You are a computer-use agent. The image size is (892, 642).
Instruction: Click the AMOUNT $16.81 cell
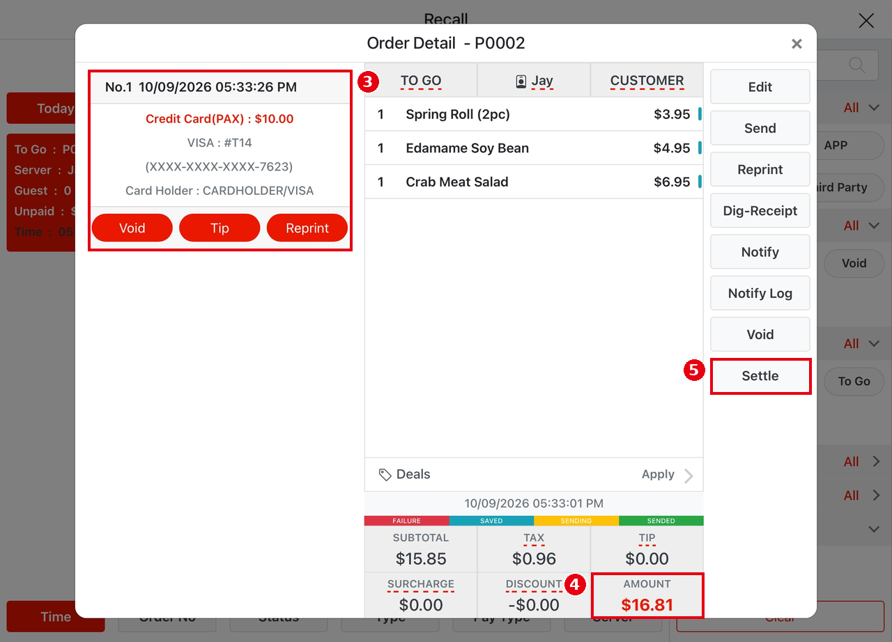pyautogui.click(x=647, y=595)
